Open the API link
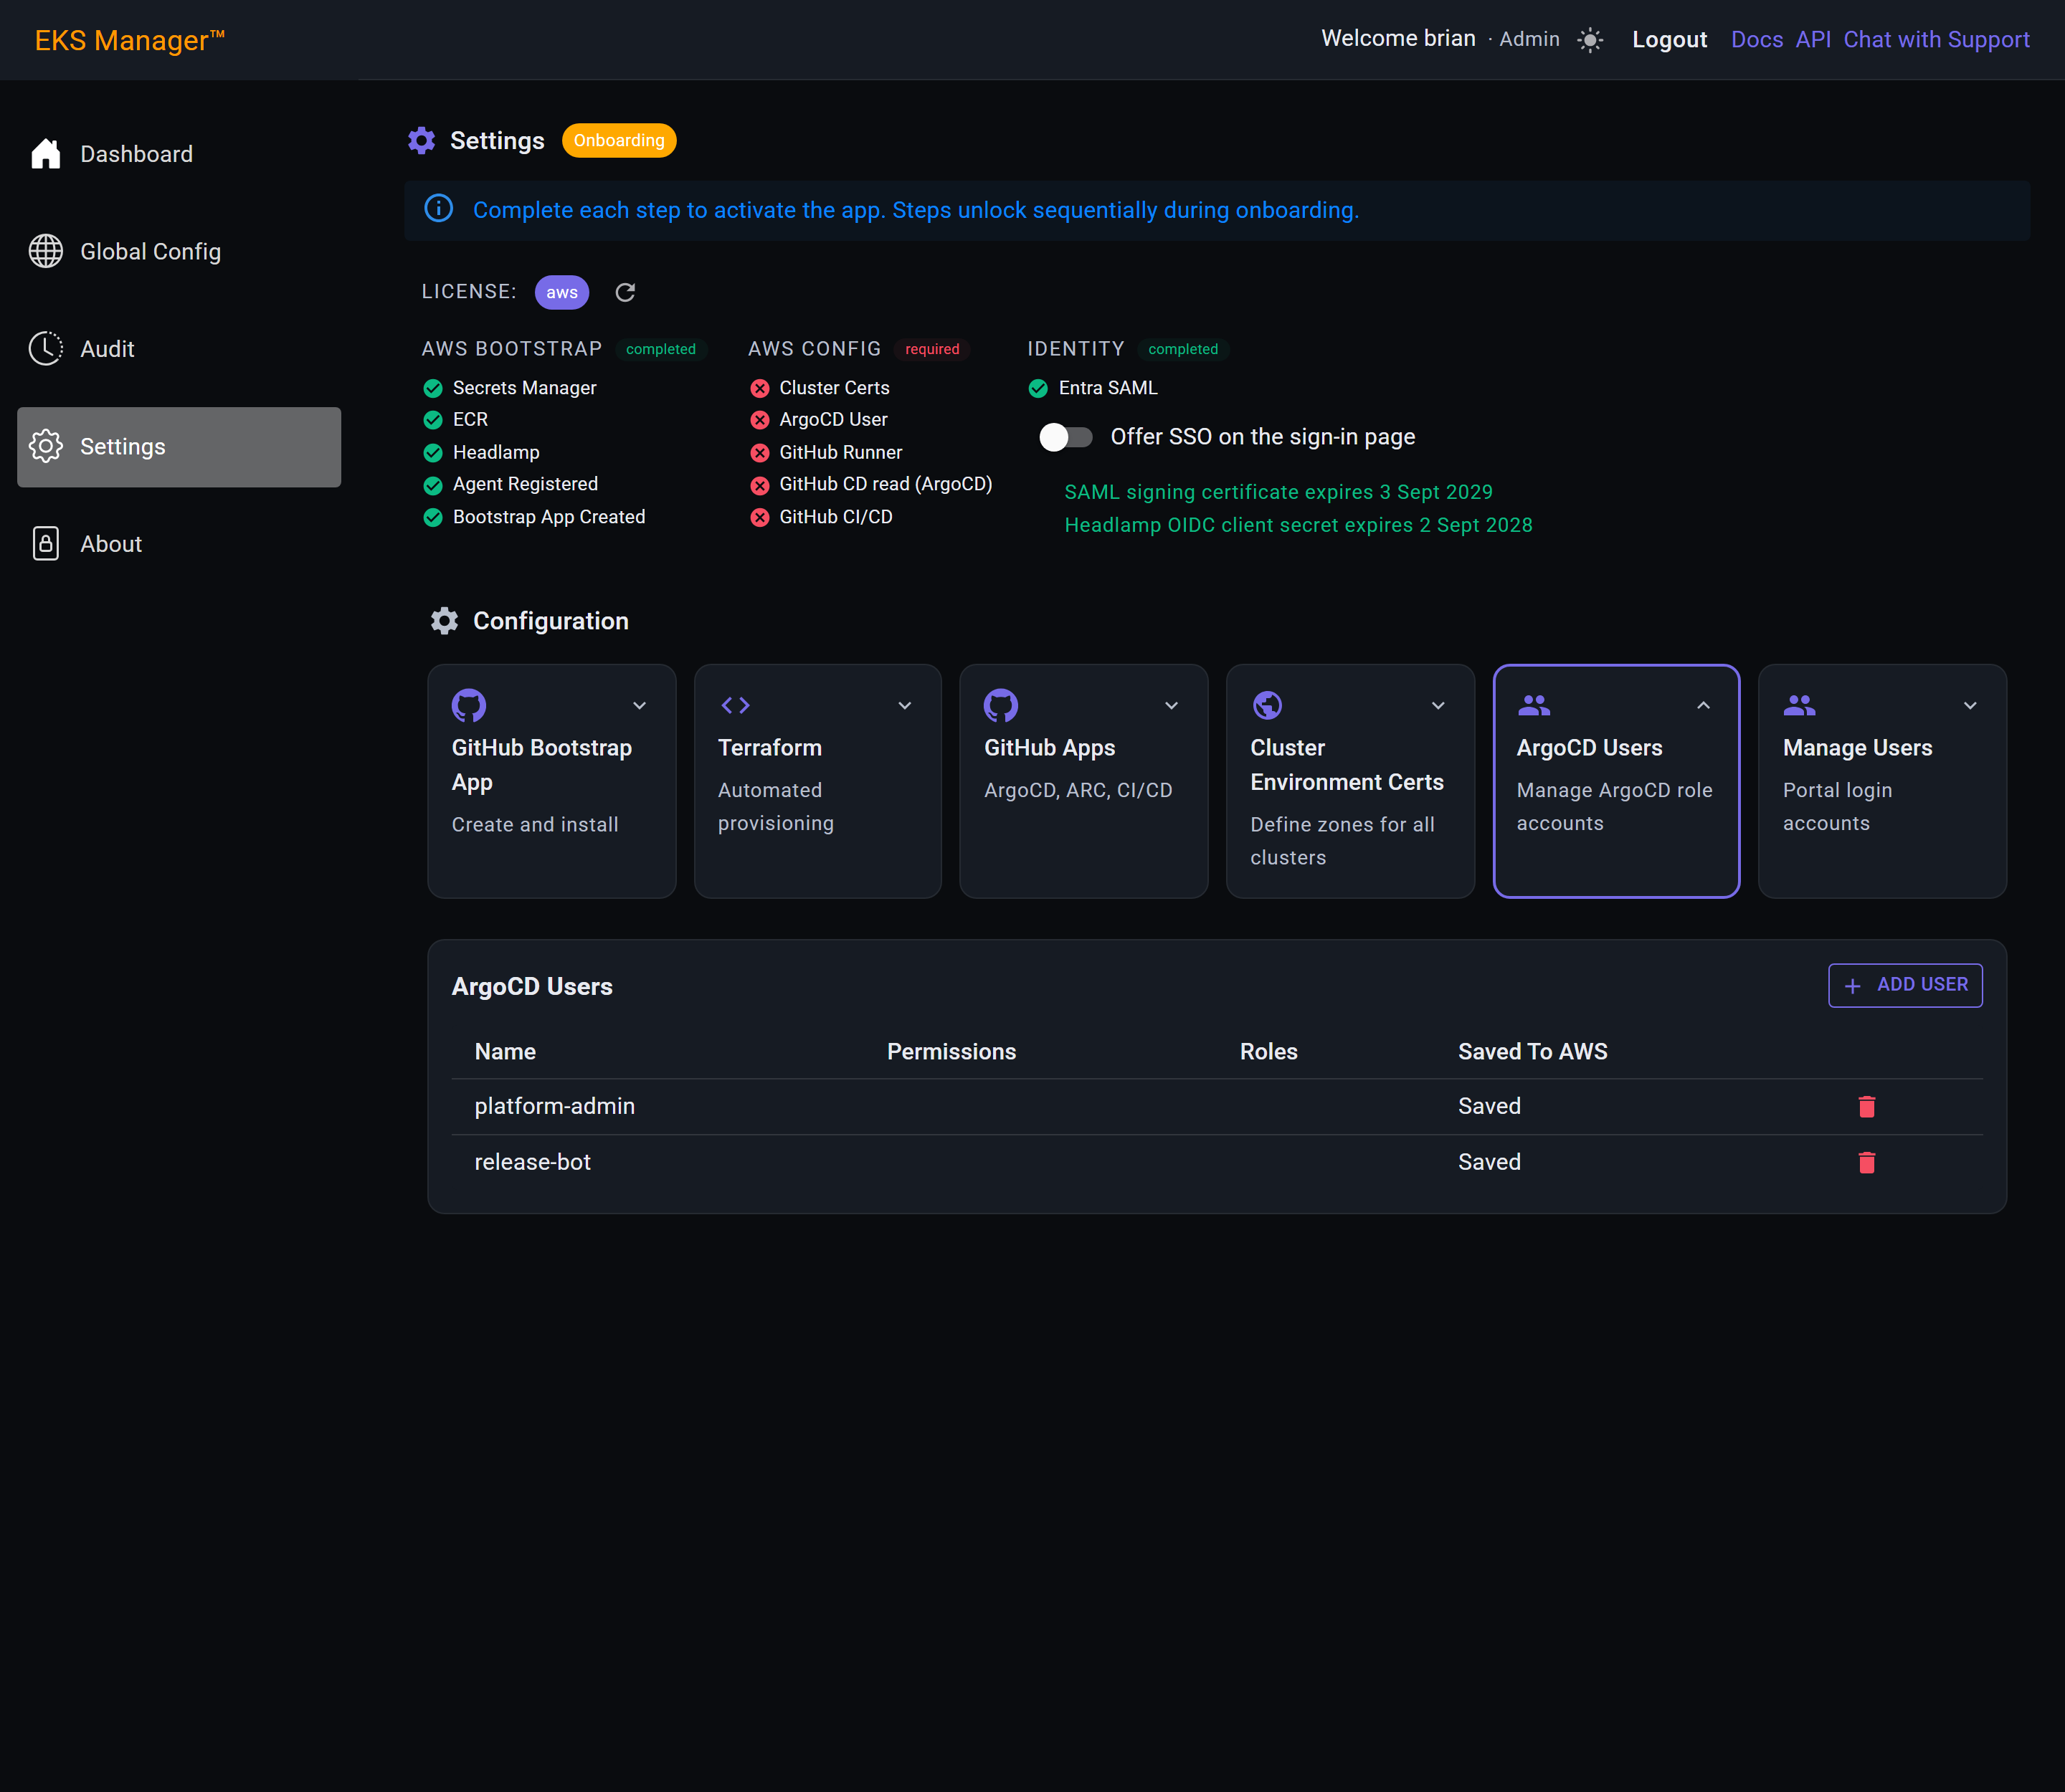The image size is (2065, 1792). [1813, 40]
